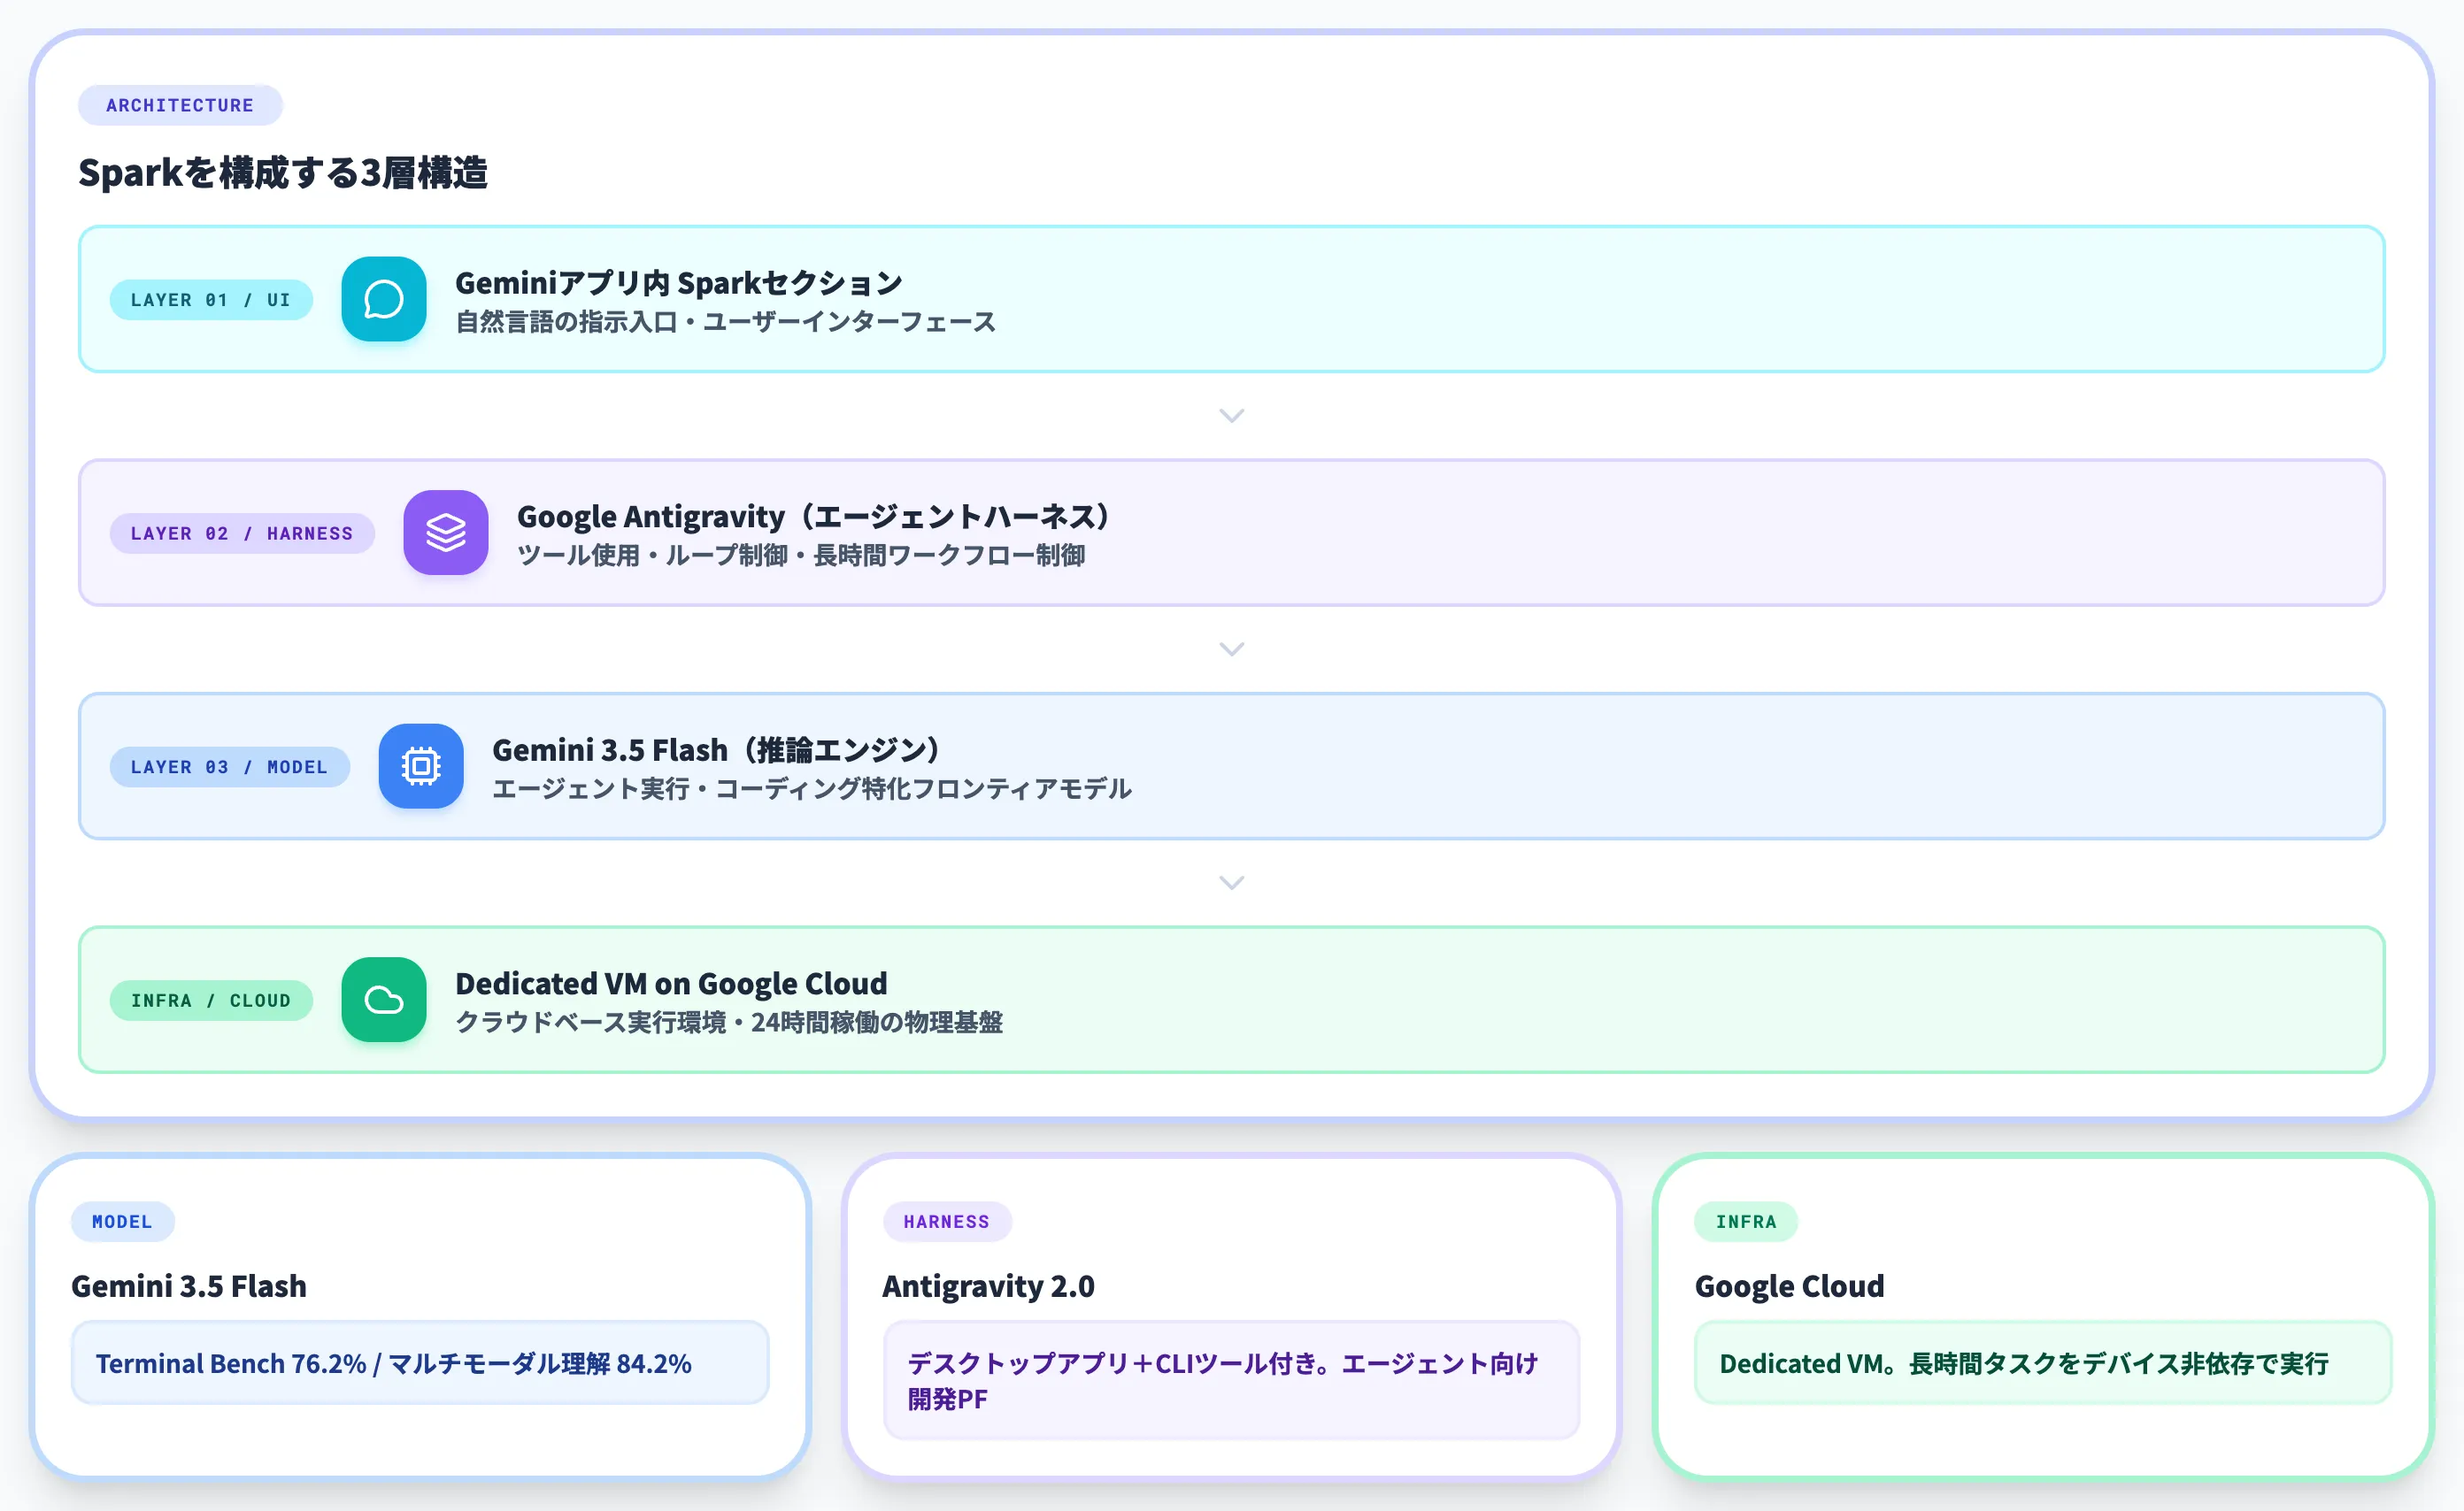Screen dimensions: 2464x1511
Task: Click the LAYER 02 / HARNESS tag
Action: (x=242, y=533)
